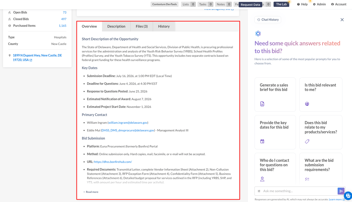Click the "Bid Submission" heading
The image size is (352, 202).
[x=93, y=138]
